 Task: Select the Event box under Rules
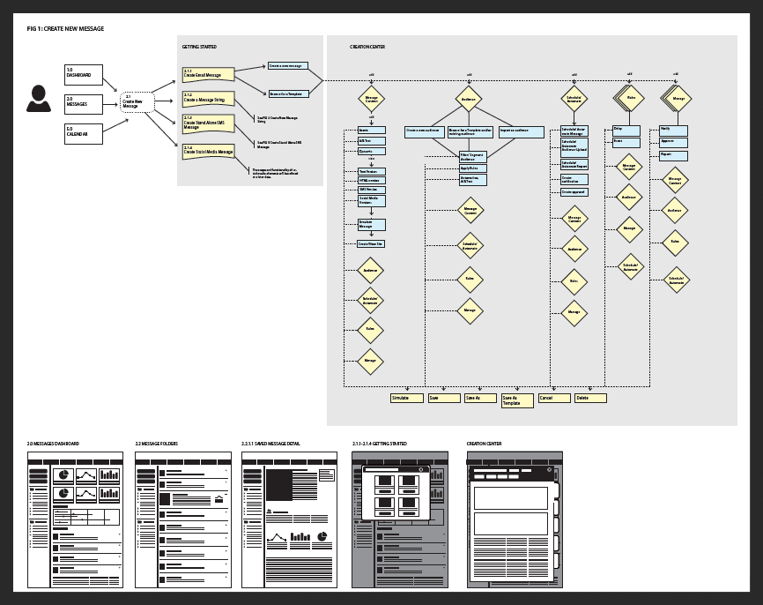tap(626, 142)
